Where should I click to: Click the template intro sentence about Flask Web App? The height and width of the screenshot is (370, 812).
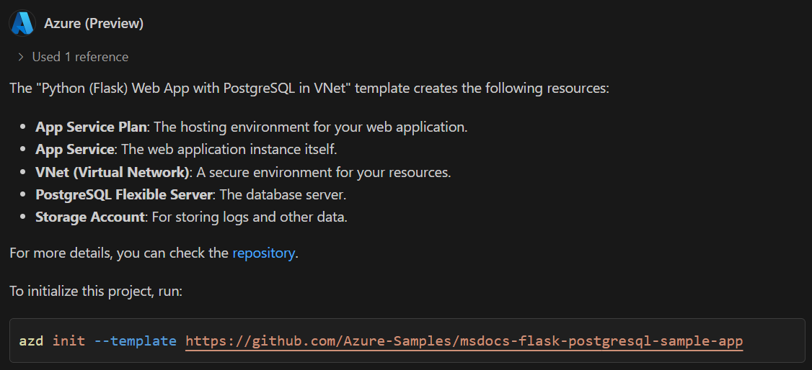point(309,89)
